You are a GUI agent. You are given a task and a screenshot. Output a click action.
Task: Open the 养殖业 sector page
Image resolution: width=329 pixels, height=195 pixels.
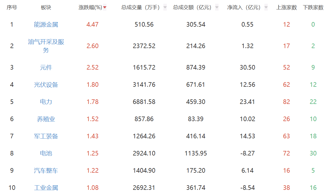pyautogui.click(x=46, y=119)
